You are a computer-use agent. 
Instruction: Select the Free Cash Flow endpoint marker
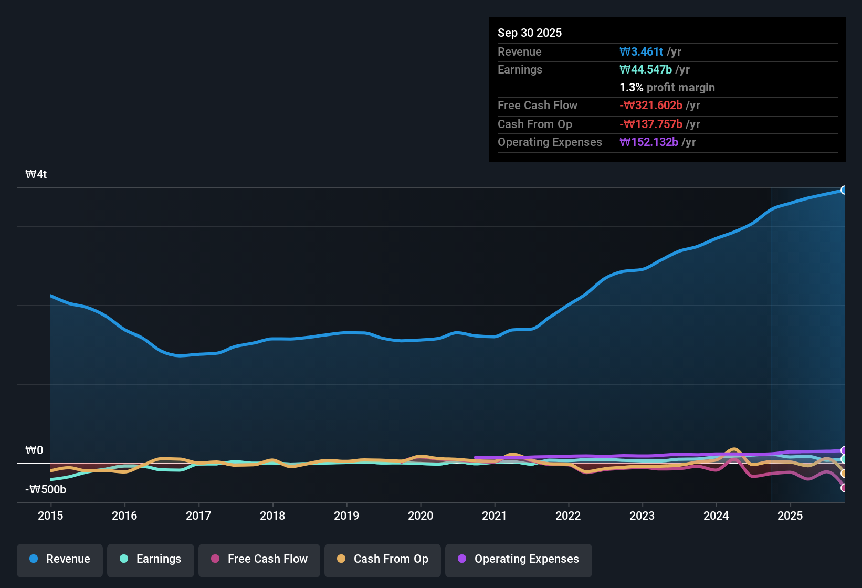844,488
